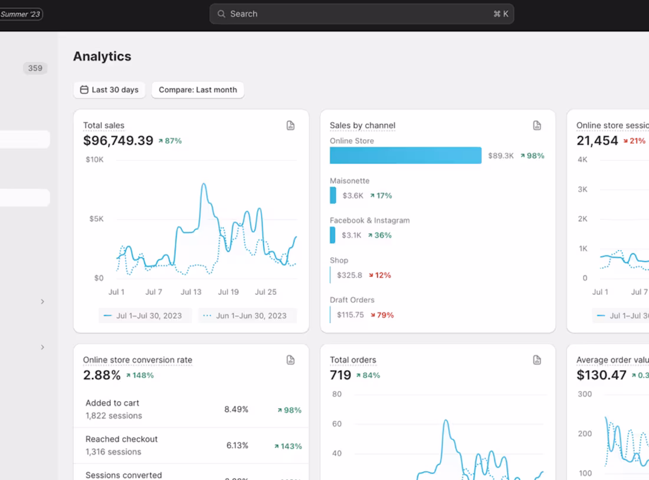
Task: Open the Online store conversion rate report icon
Action: pyautogui.click(x=290, y=360)
